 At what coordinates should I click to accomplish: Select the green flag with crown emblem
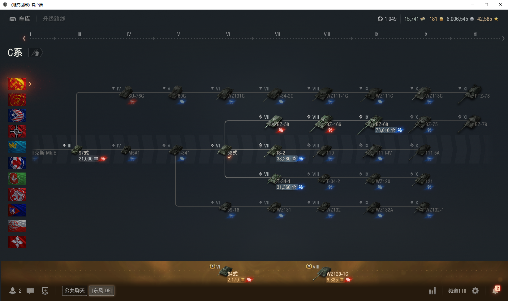coord(17,179)
